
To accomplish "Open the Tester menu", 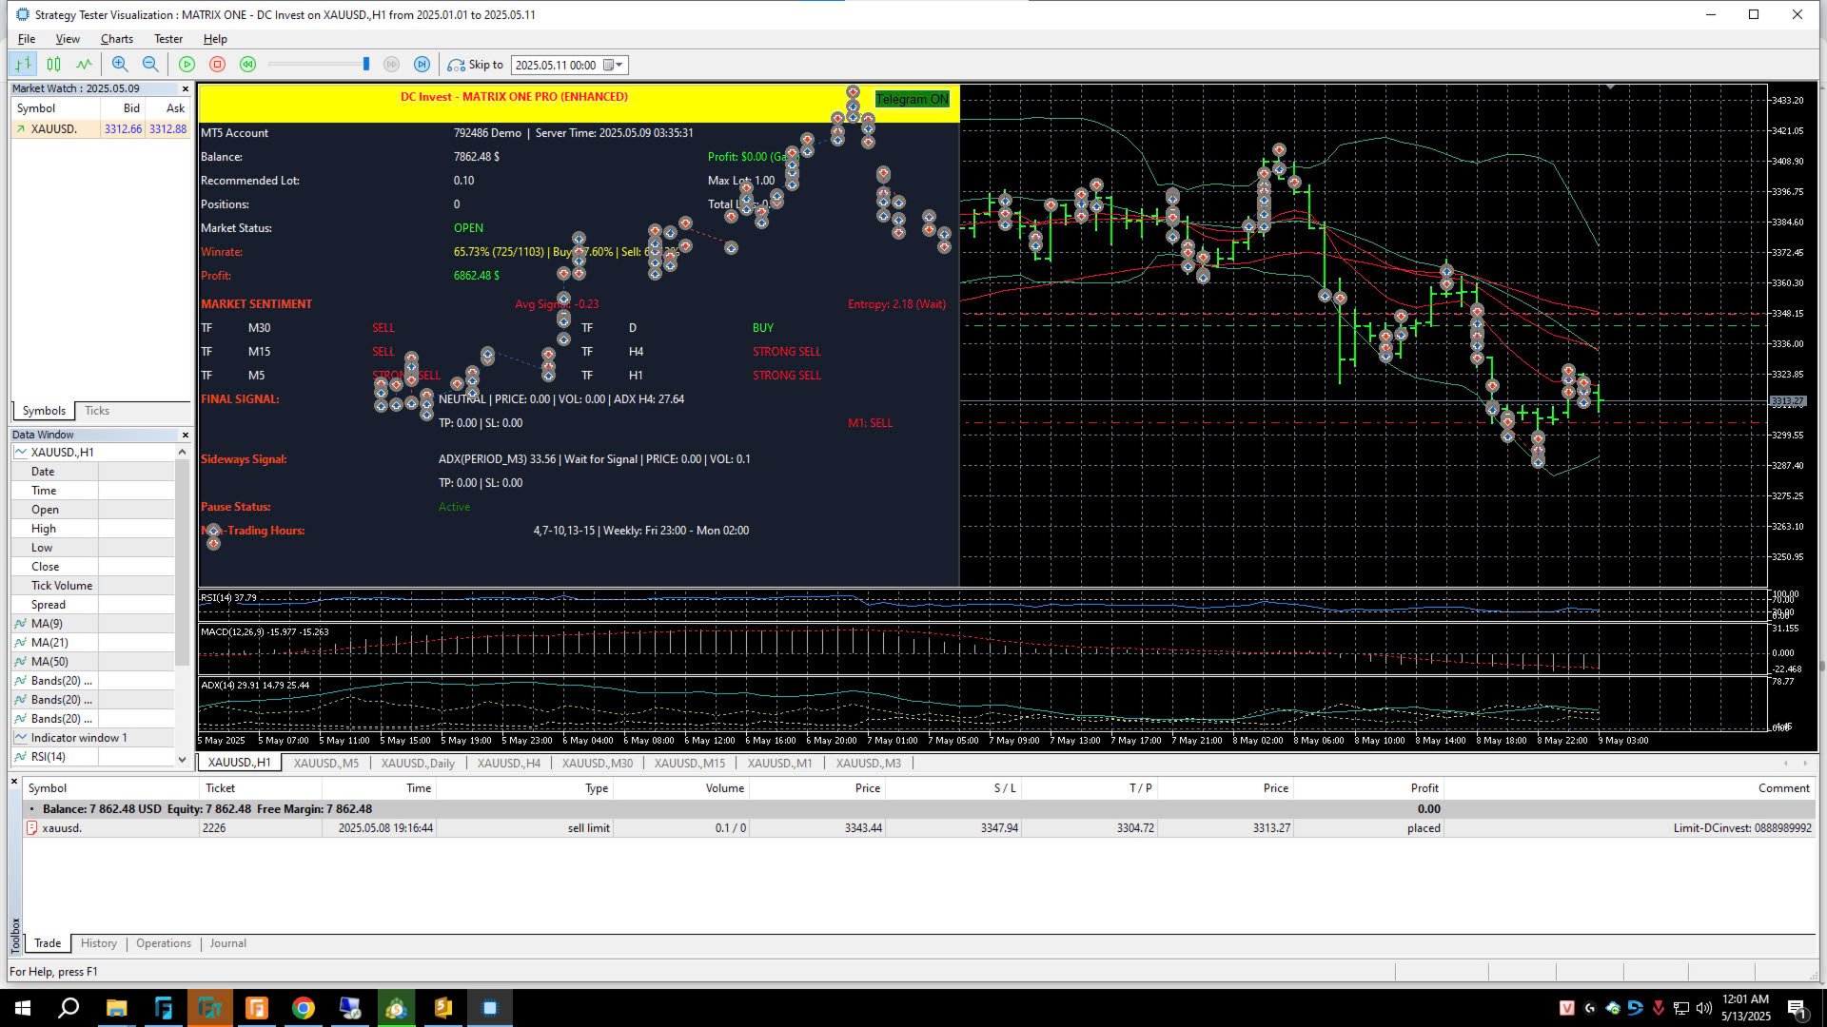I will [167, 39].
